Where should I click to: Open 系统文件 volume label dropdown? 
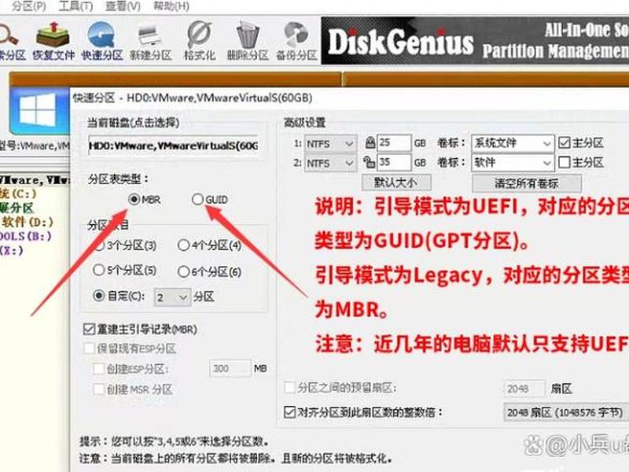pyautogui.click(x=513, y=143)
